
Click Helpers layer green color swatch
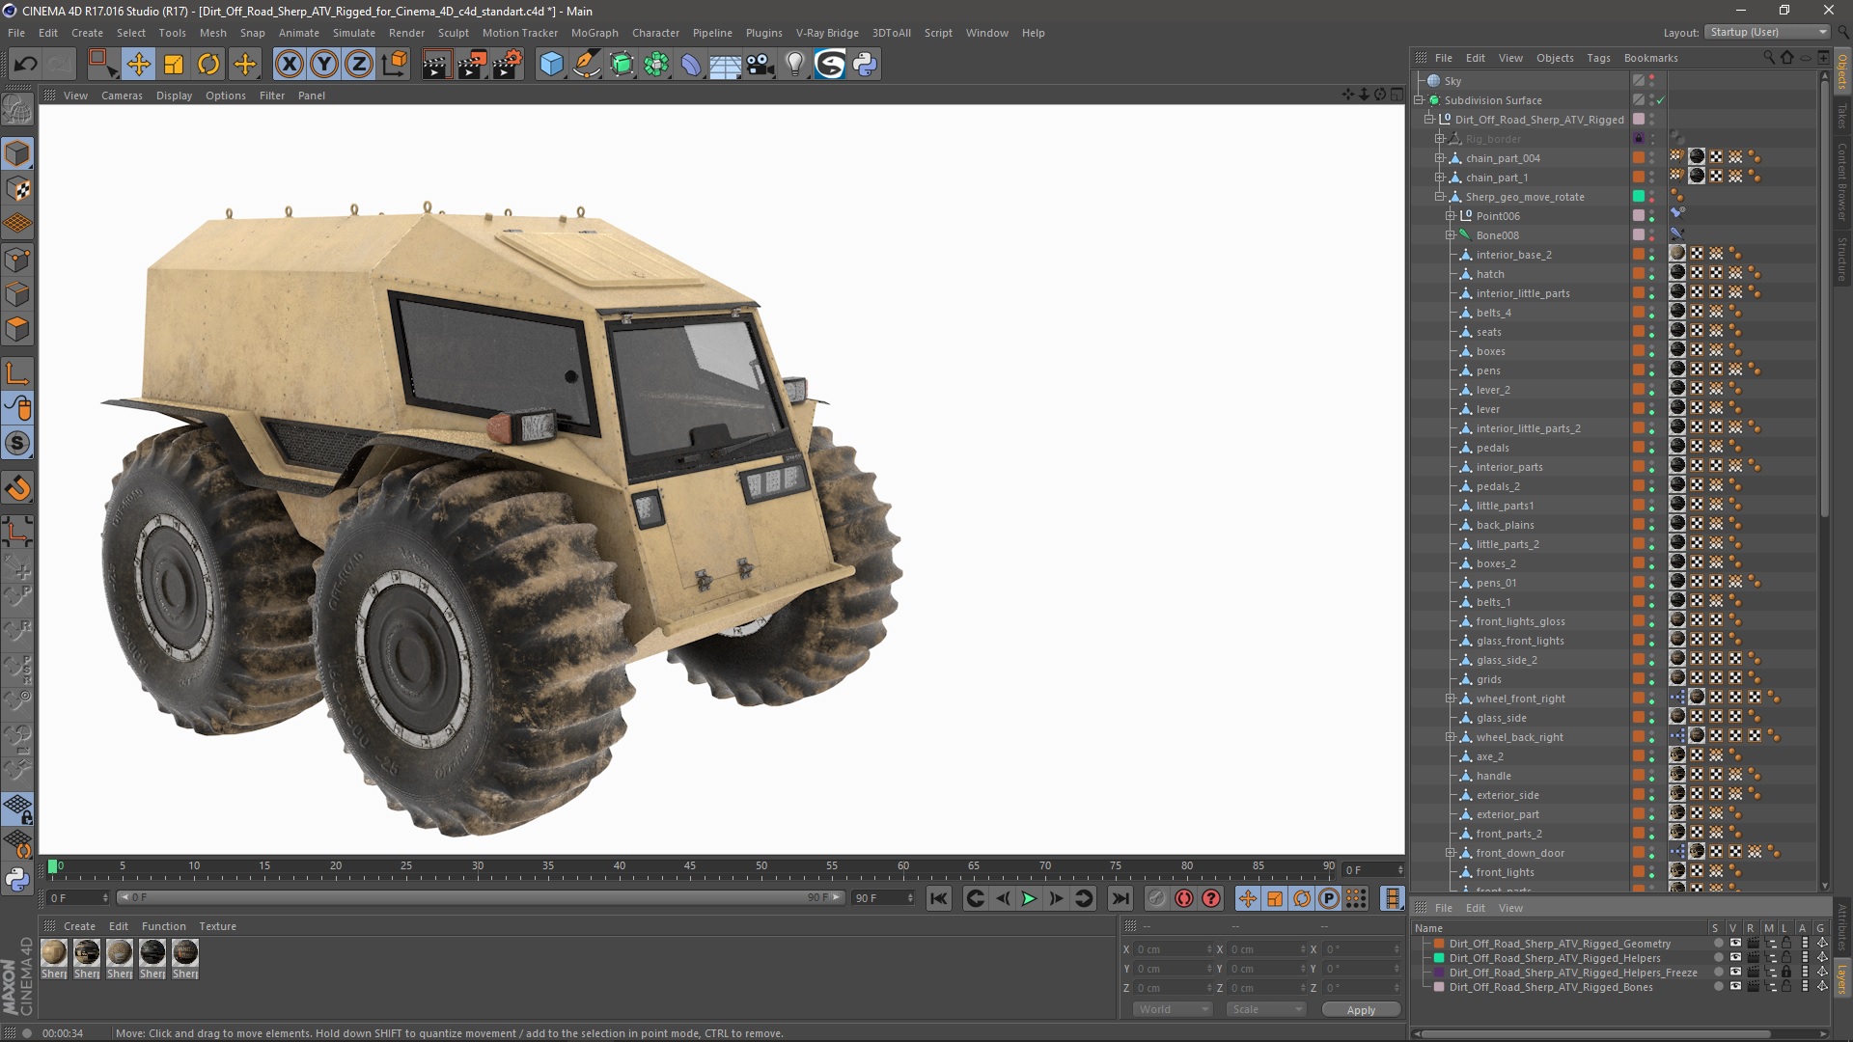[1439, 958]
